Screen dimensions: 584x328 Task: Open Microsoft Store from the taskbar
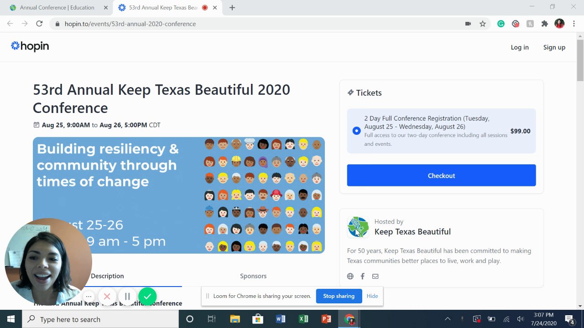pyautogui.click(x=258, y=319)
